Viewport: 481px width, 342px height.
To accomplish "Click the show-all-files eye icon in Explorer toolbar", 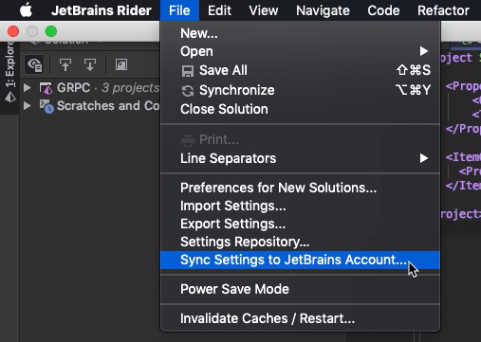I will (34, 64).
